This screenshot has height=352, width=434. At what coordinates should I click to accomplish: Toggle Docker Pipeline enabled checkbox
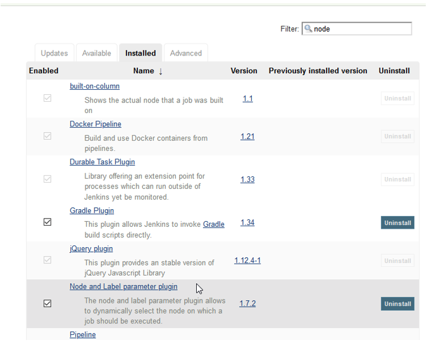(47, 136)
